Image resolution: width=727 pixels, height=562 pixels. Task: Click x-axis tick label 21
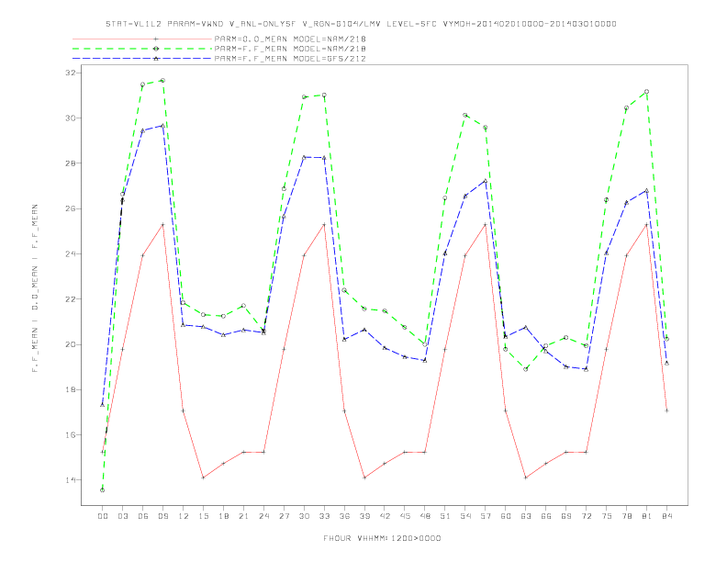pyautogui.click(x=243, y=516)
